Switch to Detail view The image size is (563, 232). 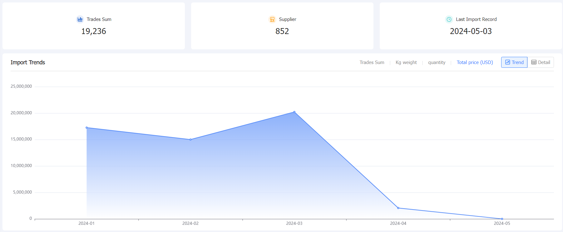coord(541,62)
